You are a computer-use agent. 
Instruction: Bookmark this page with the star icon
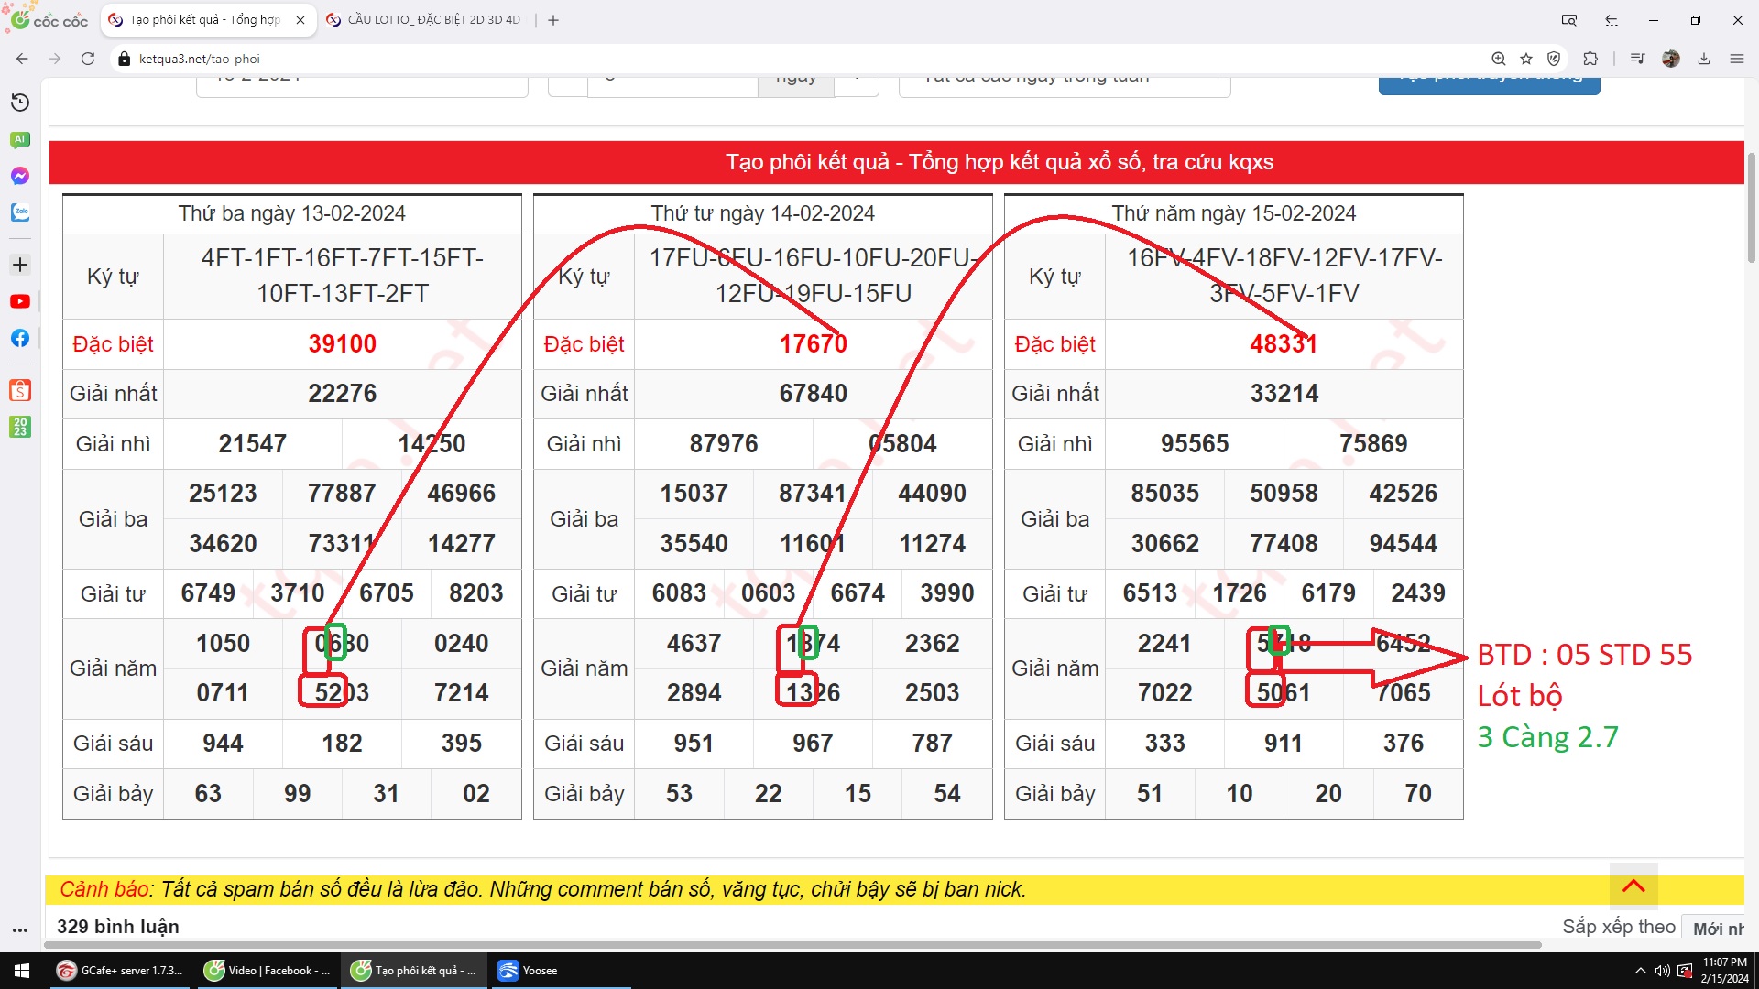click(1526, 59)
